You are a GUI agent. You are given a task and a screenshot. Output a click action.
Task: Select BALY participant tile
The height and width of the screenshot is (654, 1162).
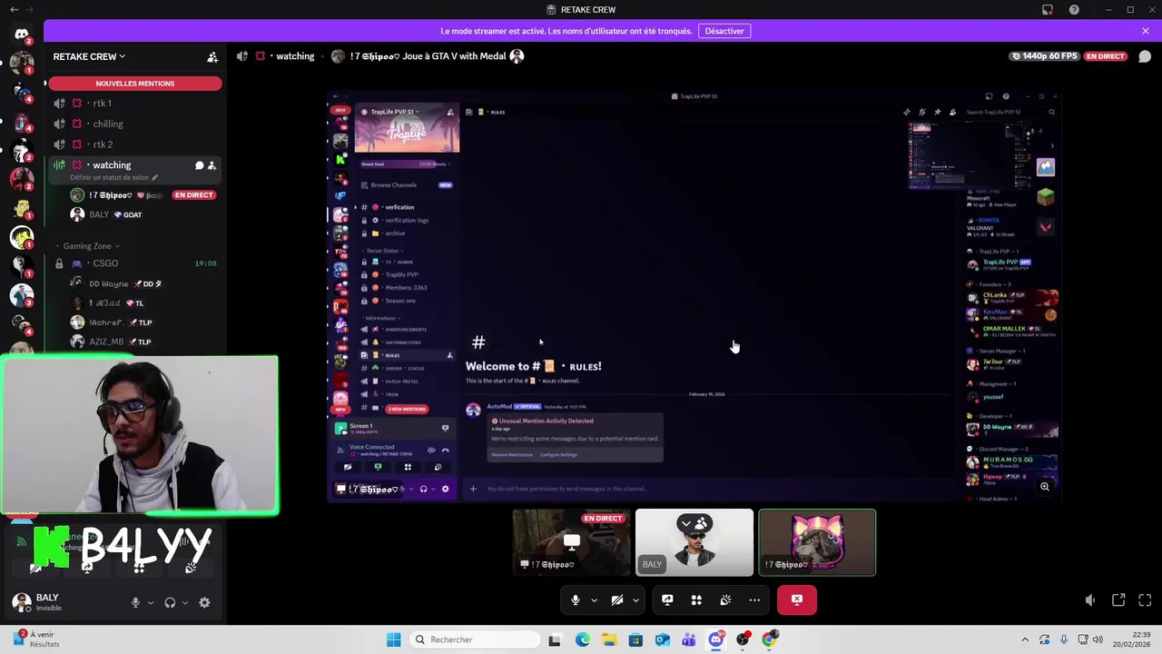pyautogui.click(x=694, y=542)
